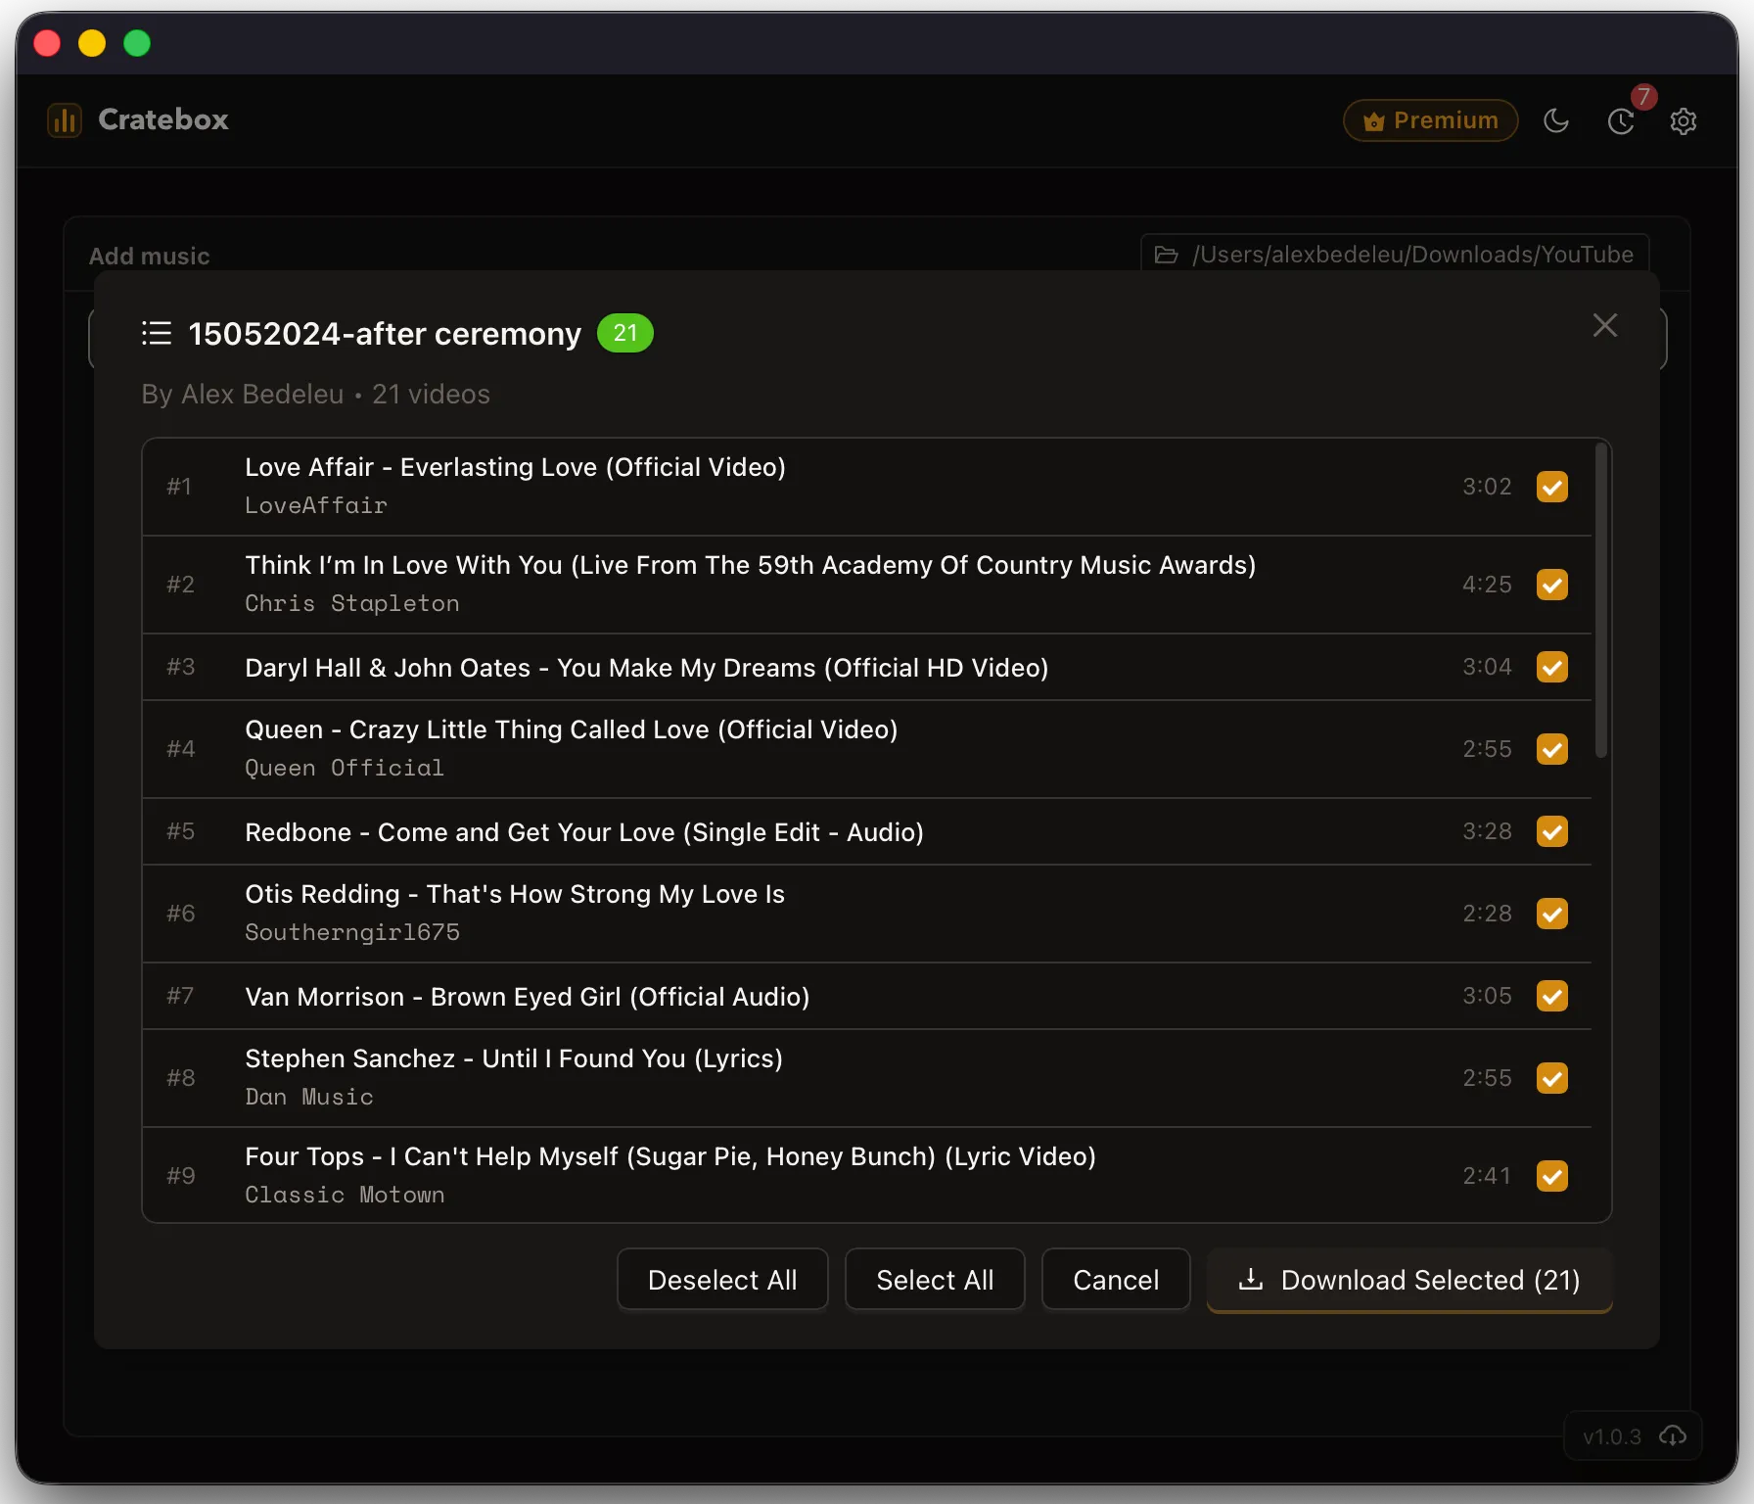
Task: Click the green 21 count badge
Action: (x=625, y=333)
